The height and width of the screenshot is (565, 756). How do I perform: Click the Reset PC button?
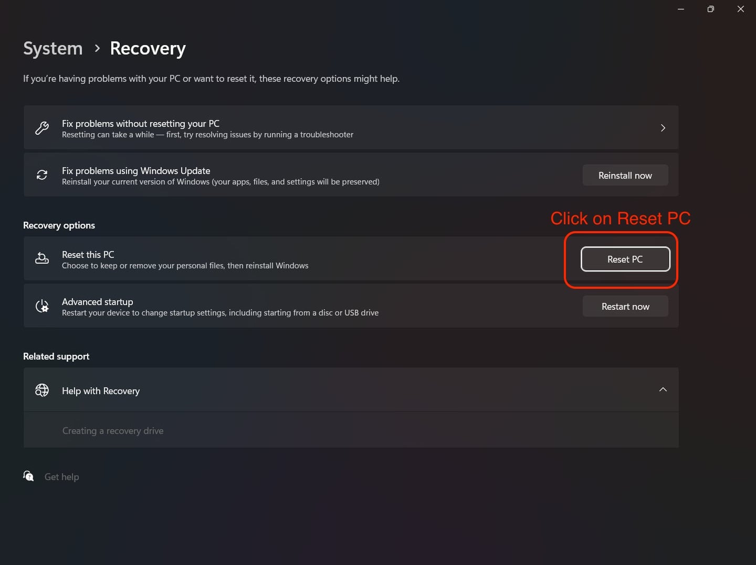[x=625, y=259]
